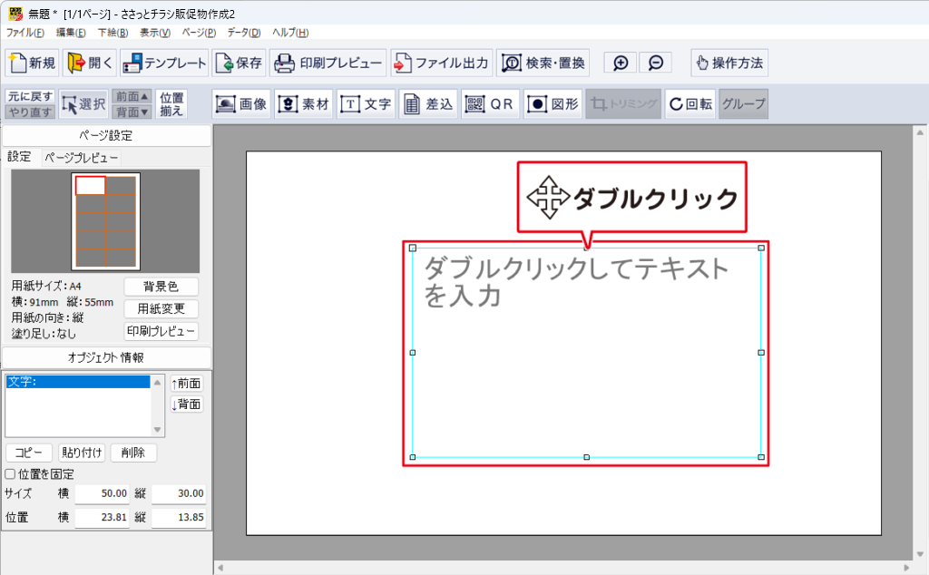
Task: Select the page layout thumbnail
Action: [x=106, y=221]
